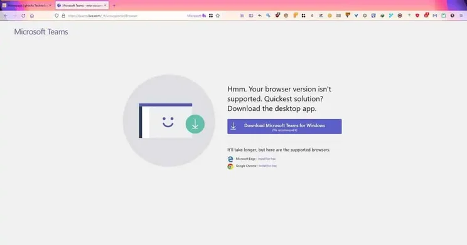This screenshot has height=245, width=467.
Task: Click the site security padlock icon
Action: (63, 16)
